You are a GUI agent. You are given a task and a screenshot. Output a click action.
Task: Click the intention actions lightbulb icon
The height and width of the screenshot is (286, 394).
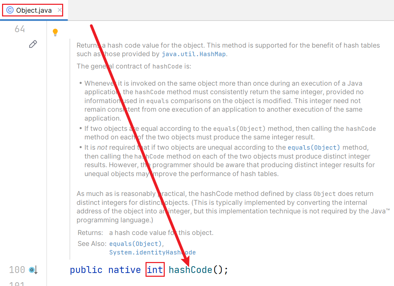(55, 32)
